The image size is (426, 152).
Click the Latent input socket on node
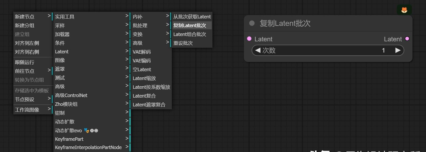(x=249, y=39)
